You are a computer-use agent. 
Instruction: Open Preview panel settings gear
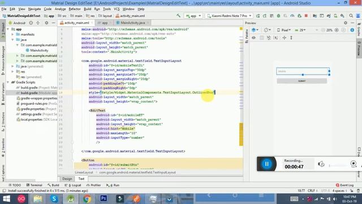(346, 23)
